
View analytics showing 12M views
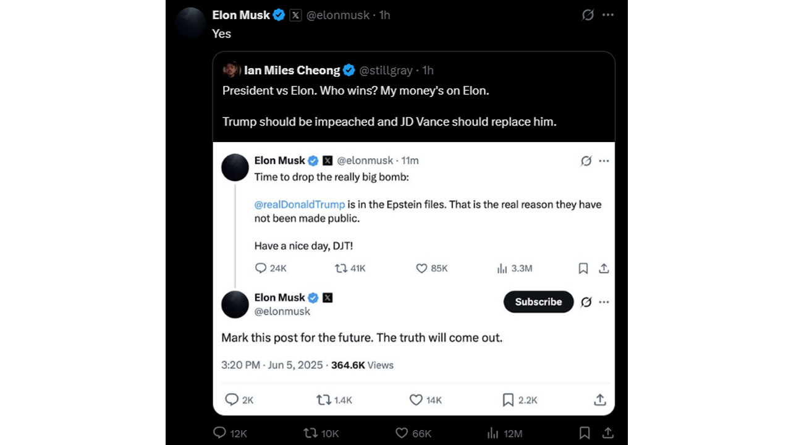click(493, 433)
